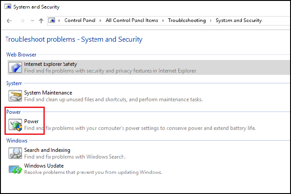
Task: Click the System and Security breadcrumb text
Action: pyautogui.click(x=239, y=21)
